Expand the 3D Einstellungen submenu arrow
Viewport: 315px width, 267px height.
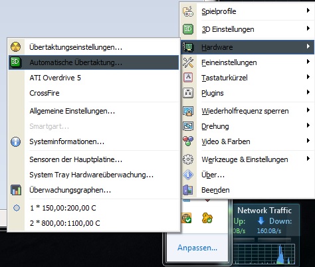(308, 29)
